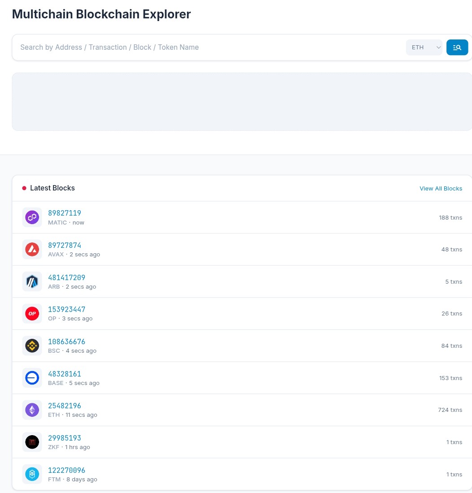Click the Ethereum ETH chain icon
This screenshot has height=493, width=472.
(32, 410)
